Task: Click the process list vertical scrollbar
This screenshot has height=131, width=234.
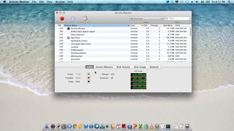Action: coord(190,32)
